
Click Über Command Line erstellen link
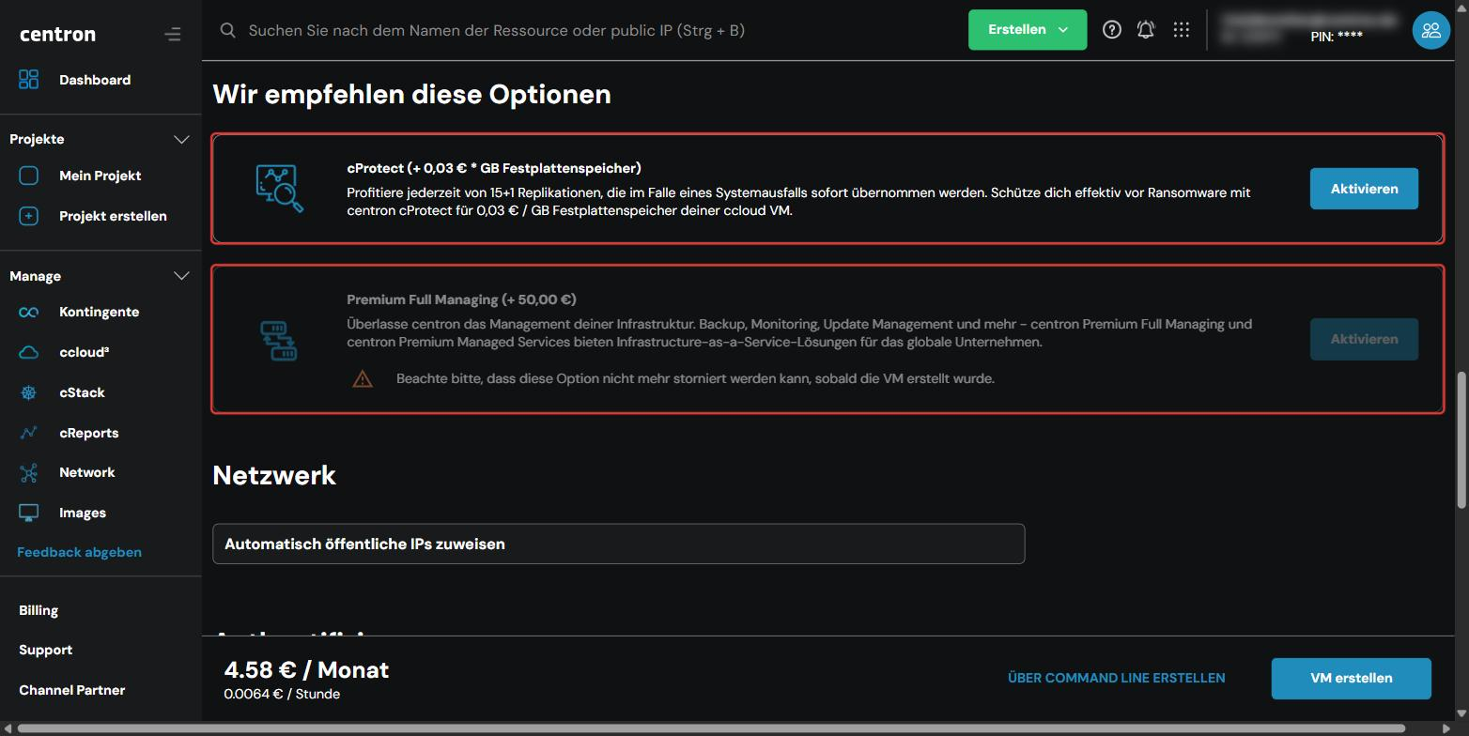click(x=1116, y=678)
